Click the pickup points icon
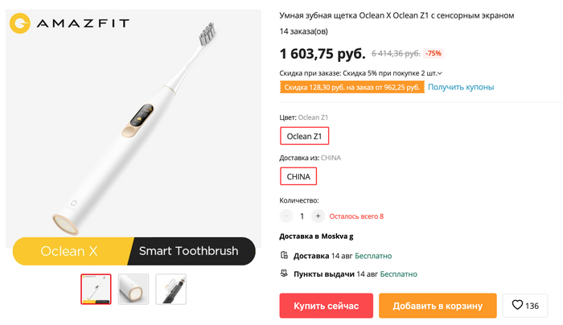The image size is (563, 325). tap(284, 274)
